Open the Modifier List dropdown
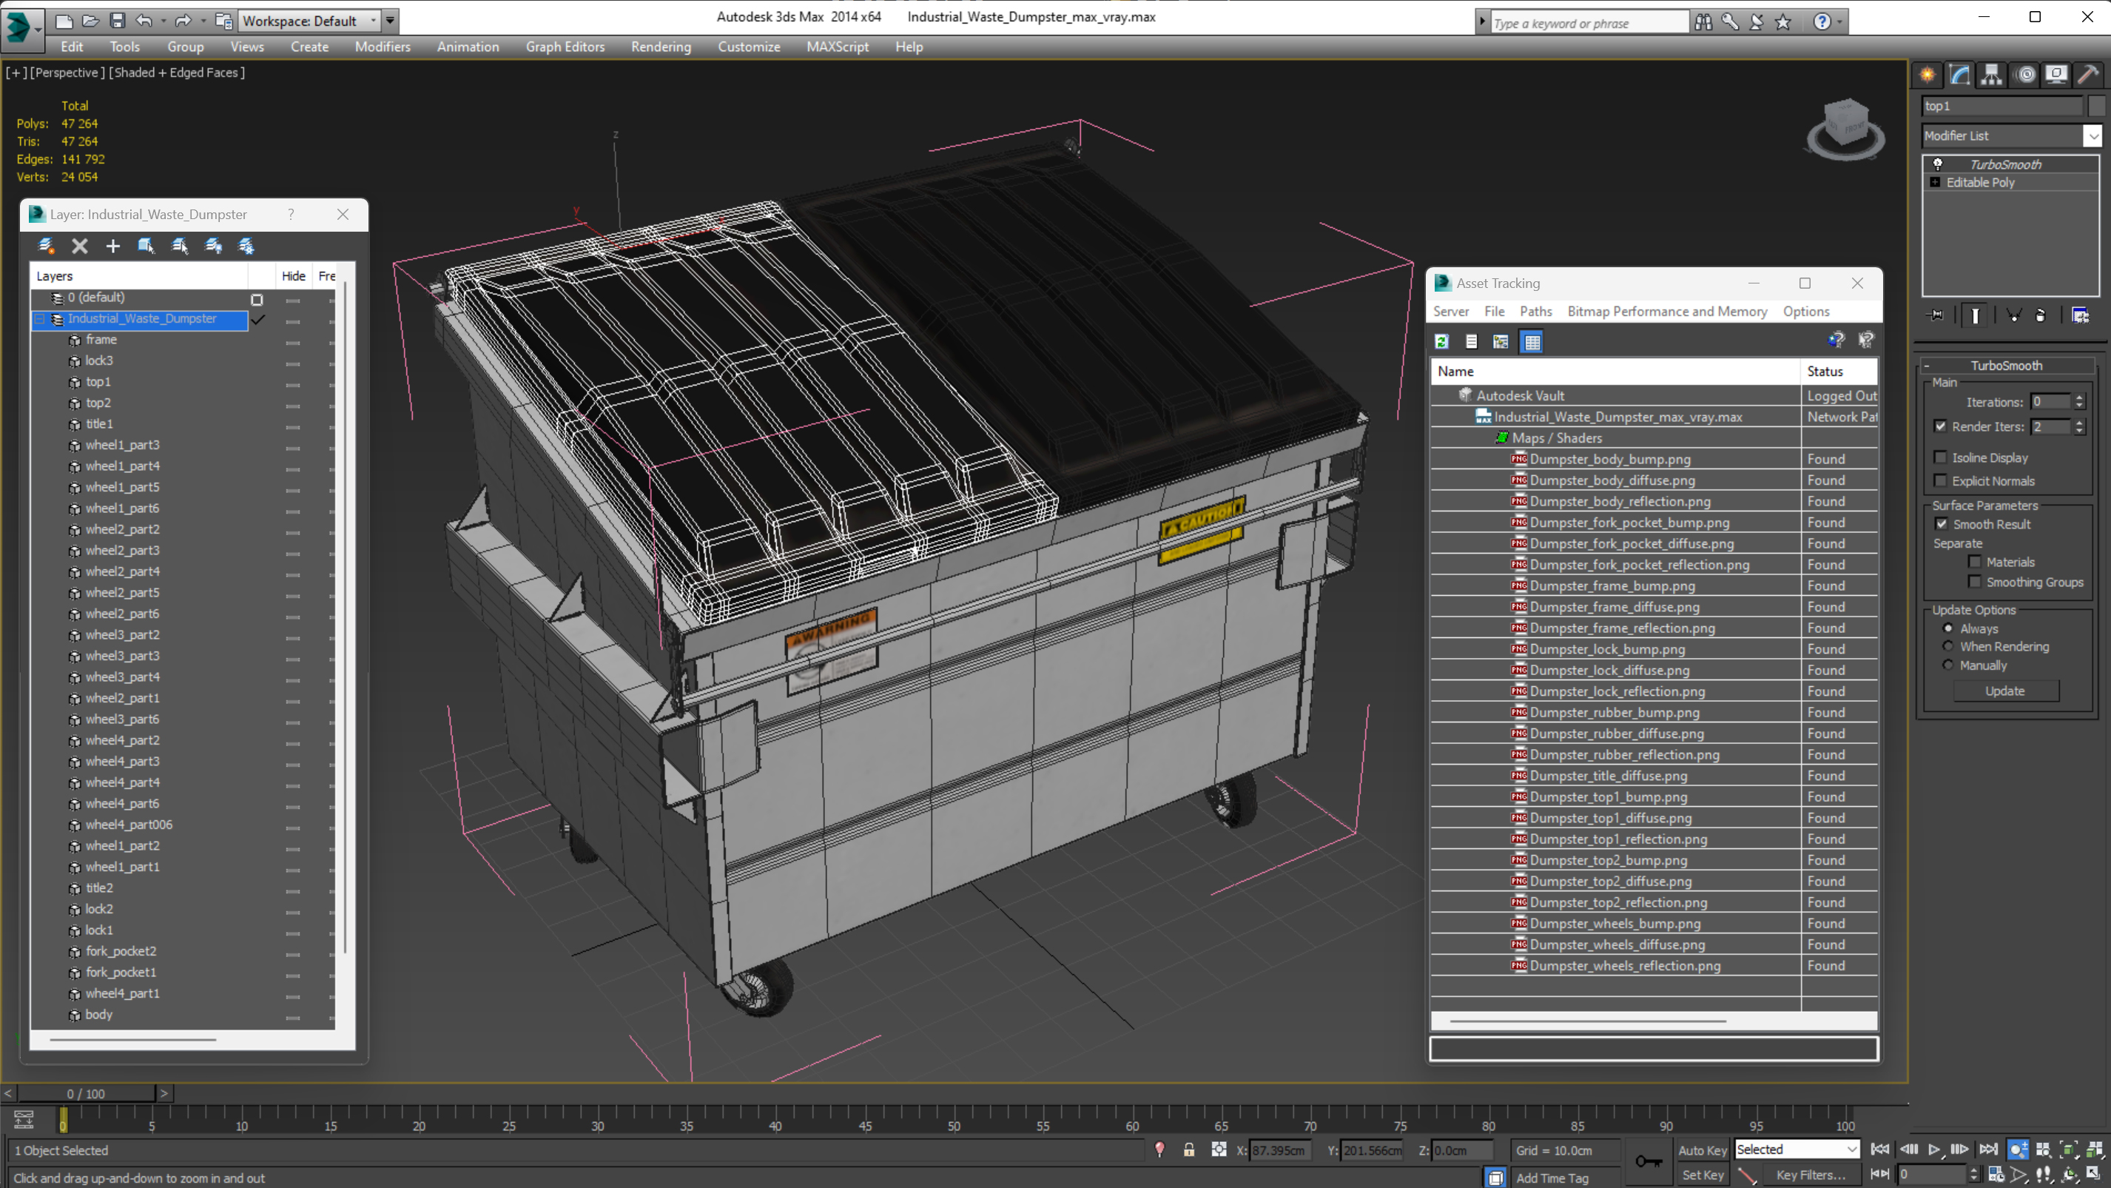The width and height of the screenshot is (2111, 1188). click(x=2093, y=135)
